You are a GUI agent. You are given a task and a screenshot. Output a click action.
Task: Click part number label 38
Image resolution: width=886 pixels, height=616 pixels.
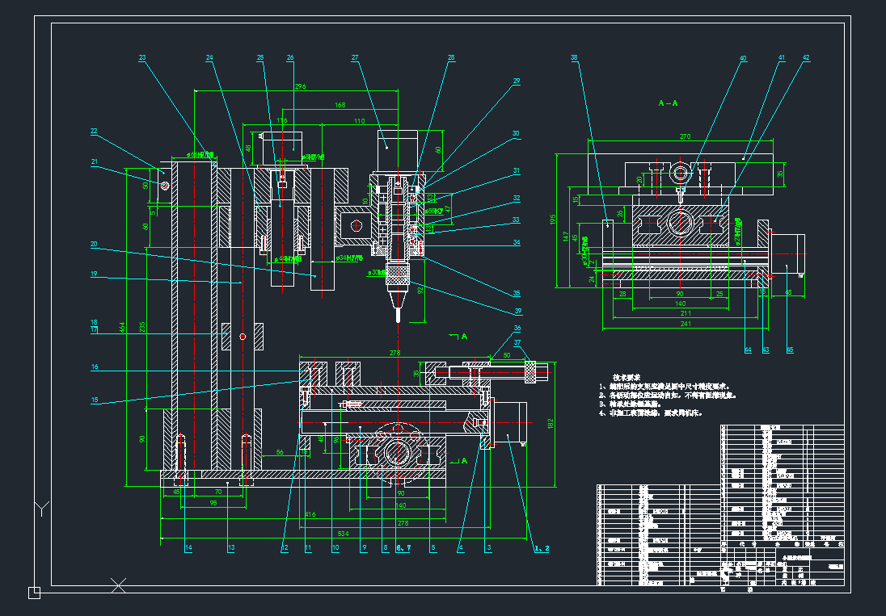[574, 58]
